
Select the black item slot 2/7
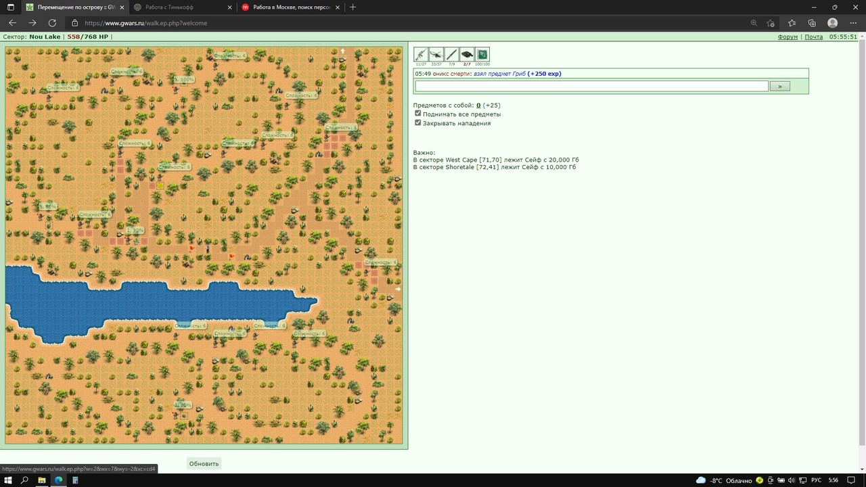tap(467, 55)
